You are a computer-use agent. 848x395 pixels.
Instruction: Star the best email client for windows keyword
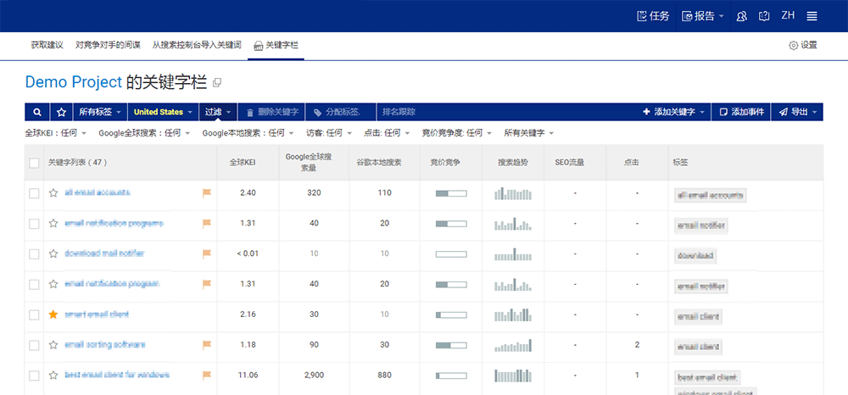(x=53, y=375)
